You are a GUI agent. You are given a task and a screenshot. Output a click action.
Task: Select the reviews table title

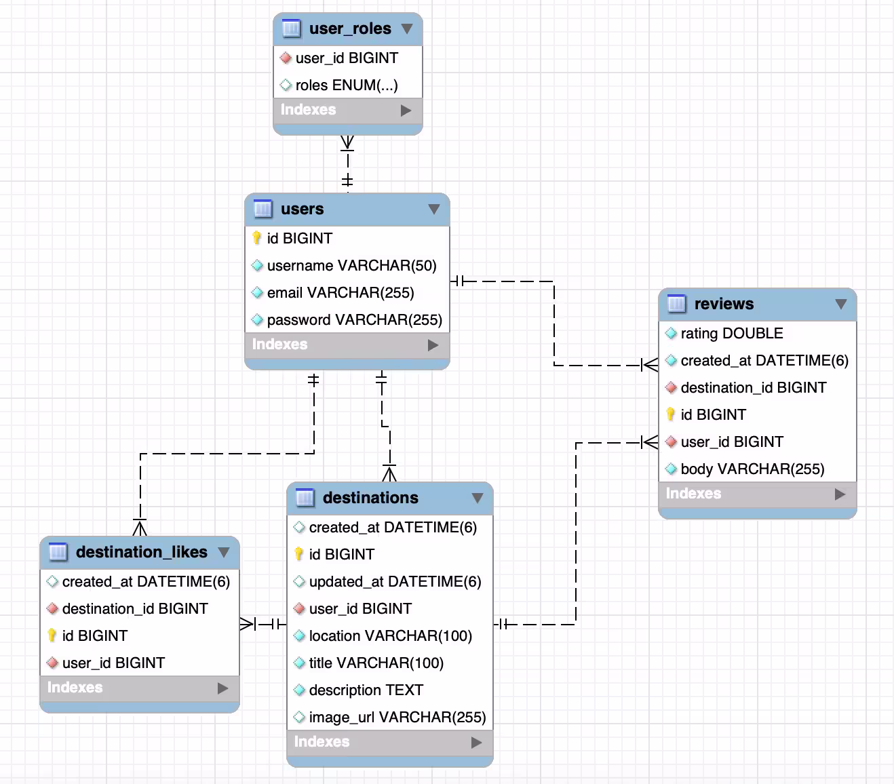[724, 304]
